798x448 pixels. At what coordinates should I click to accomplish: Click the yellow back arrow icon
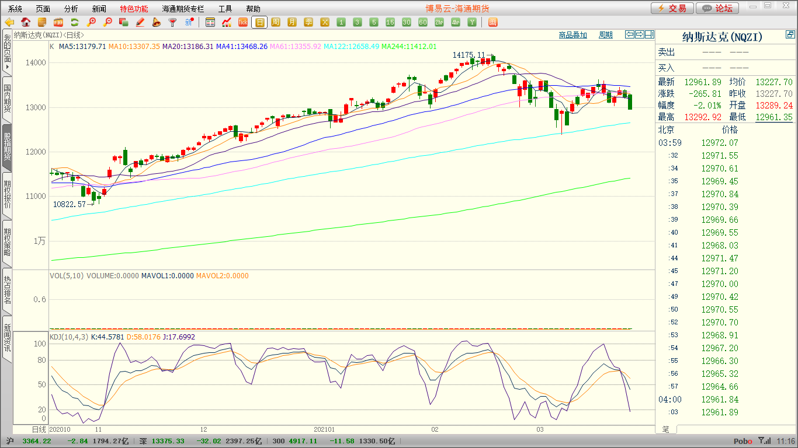tap(9, 22)
